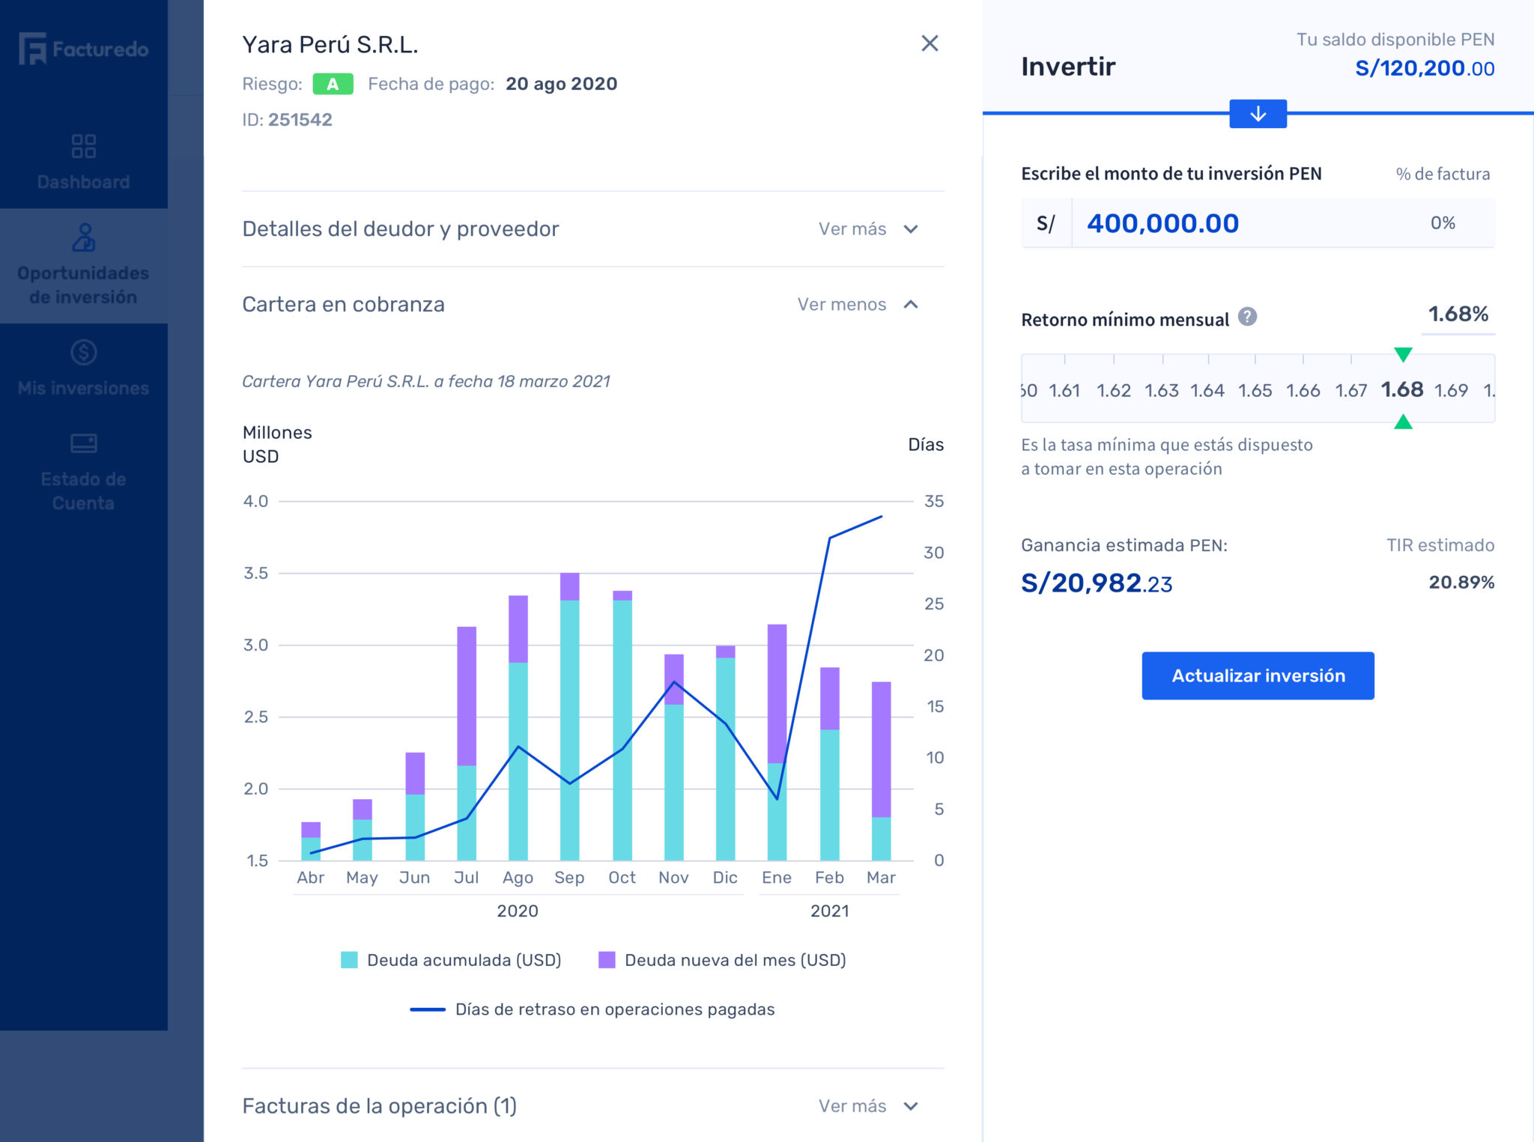Click the green A risk badge

(x=333, y=84)
